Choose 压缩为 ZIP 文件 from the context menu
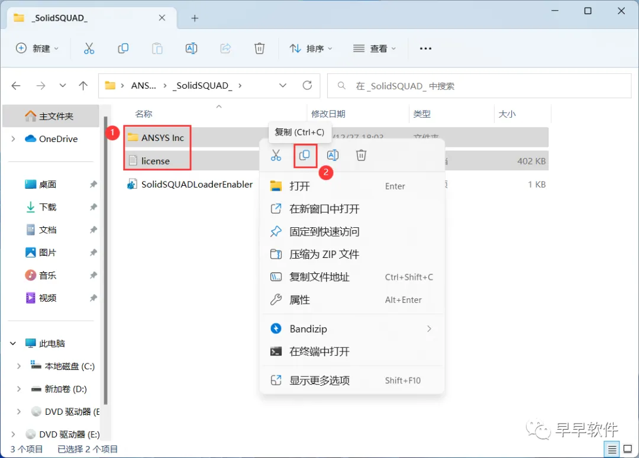The image size is (639, 458). [x=352, y=254]
